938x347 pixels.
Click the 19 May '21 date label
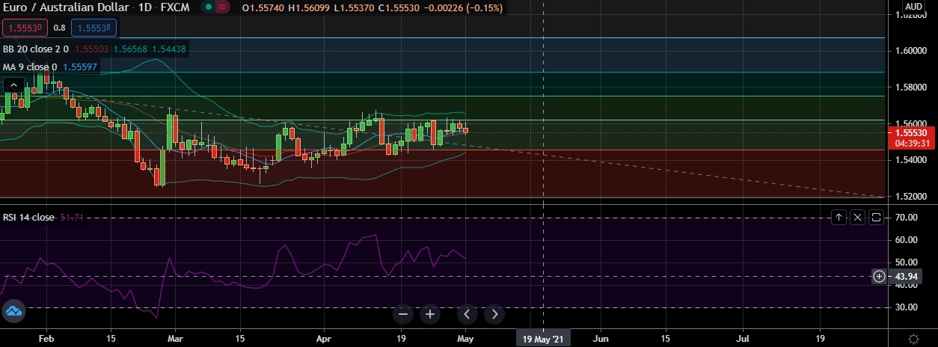[543, 338]
